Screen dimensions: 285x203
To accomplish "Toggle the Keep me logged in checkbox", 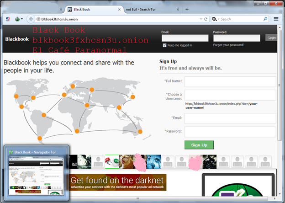I will tap(164, 45).
